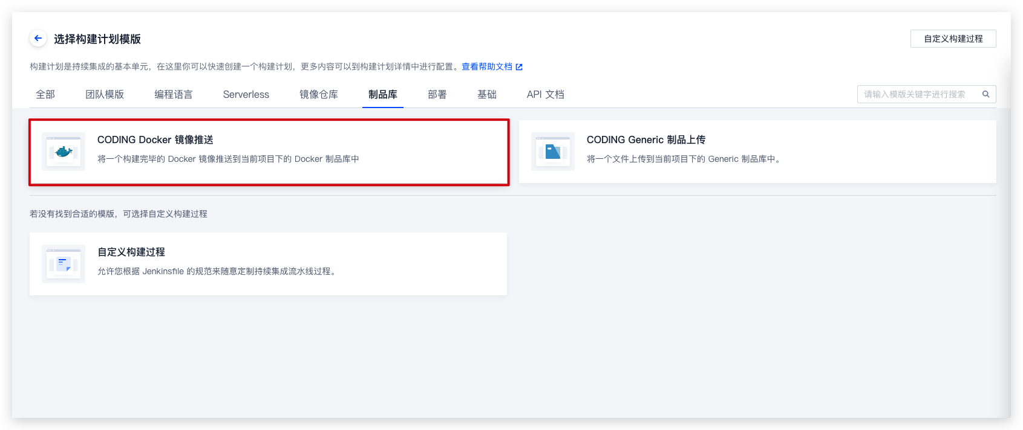Click the Generic 制品库 description text
The width and height of the screenshot is (1023, 430).
[685, 159]
